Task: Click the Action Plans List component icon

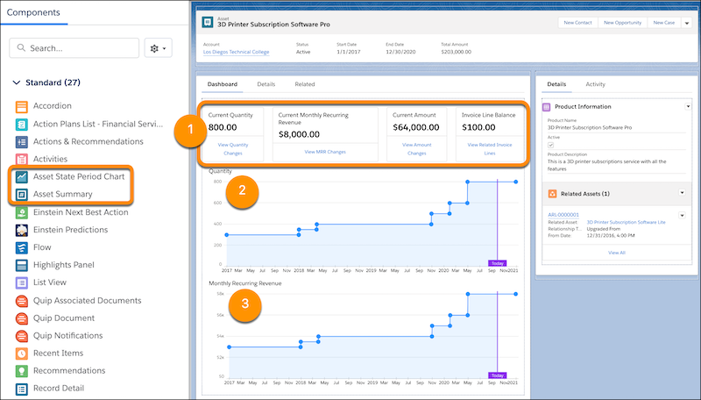Action: tap(21, 124)
